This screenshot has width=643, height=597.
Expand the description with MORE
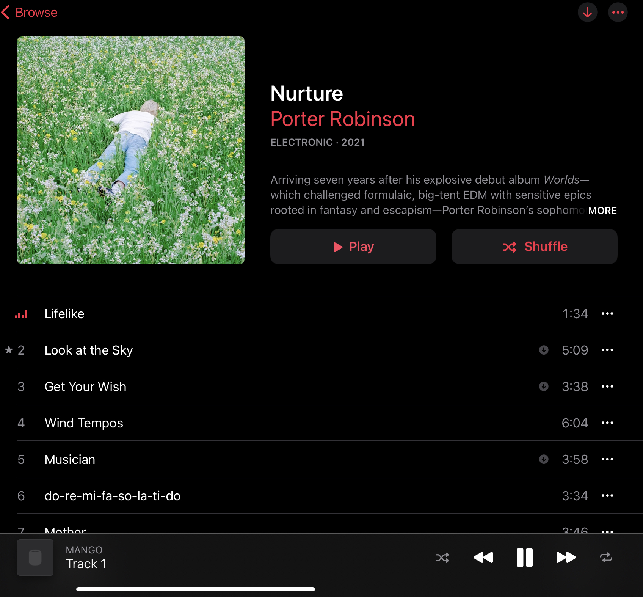pyautogui.click(x=602, y=211)
